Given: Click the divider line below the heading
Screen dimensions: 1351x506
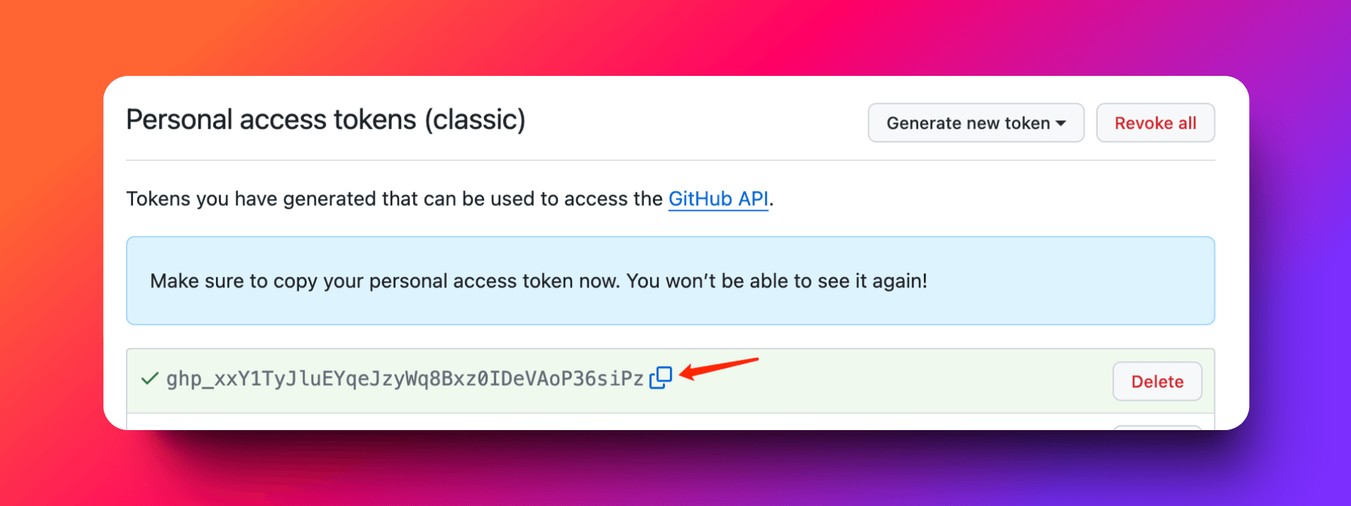Looking at the screenshot, I should coord(670,160).
